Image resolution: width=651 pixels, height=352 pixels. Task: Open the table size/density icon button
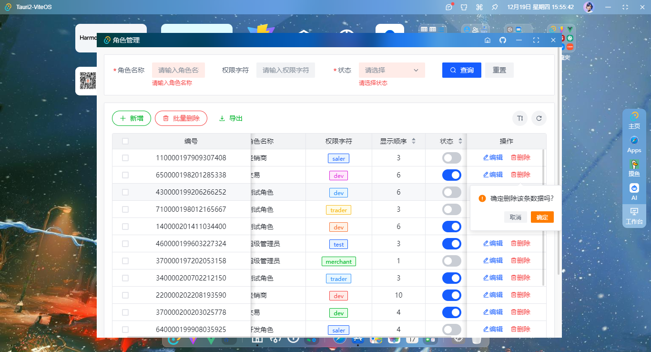520,118
